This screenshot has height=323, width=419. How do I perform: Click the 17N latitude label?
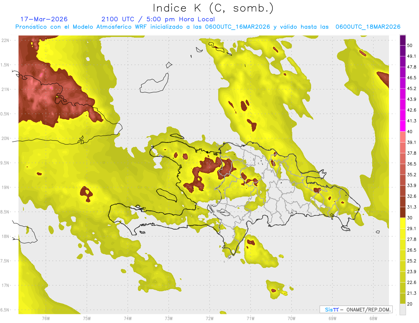[x=6, y=285]
